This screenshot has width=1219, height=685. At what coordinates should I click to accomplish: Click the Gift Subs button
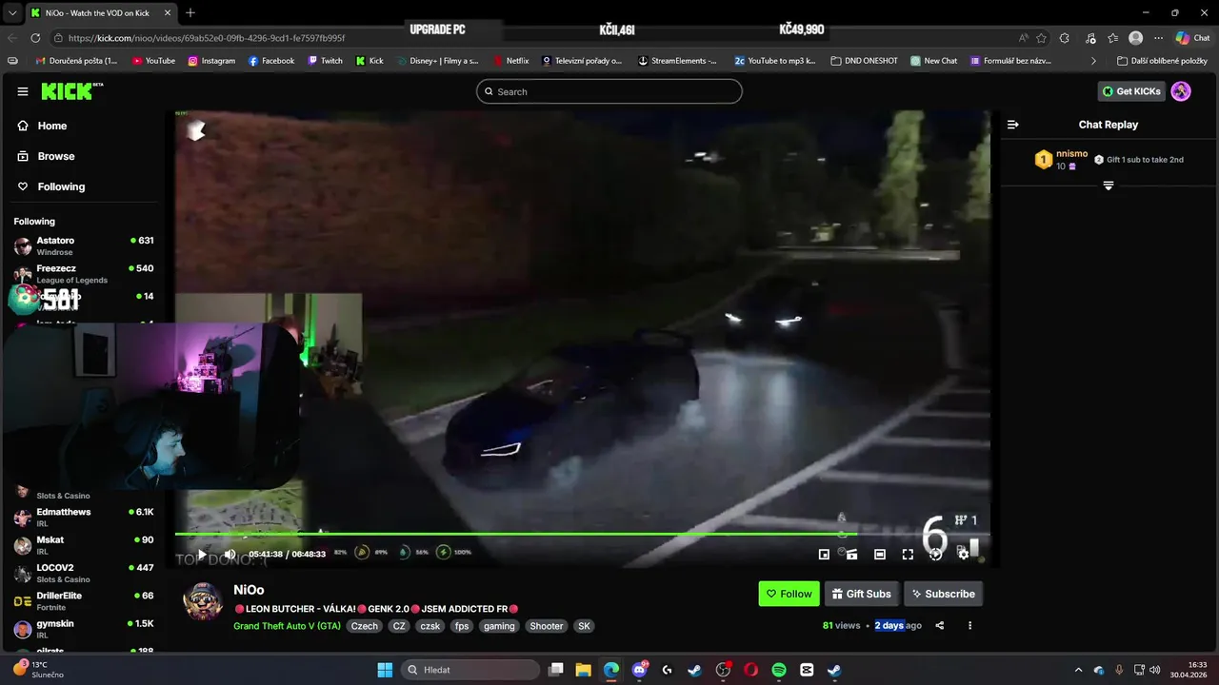[861, 594]
